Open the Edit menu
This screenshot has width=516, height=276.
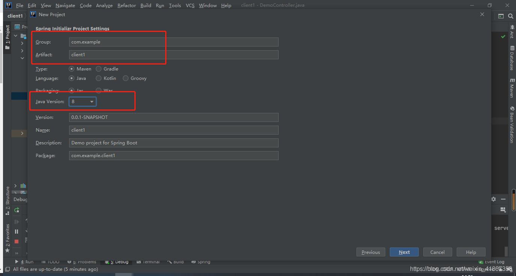click(32, 6)
